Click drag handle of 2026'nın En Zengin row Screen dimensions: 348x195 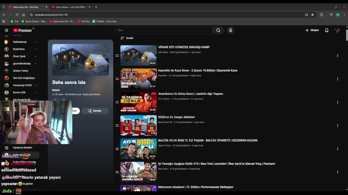[117, 125]
